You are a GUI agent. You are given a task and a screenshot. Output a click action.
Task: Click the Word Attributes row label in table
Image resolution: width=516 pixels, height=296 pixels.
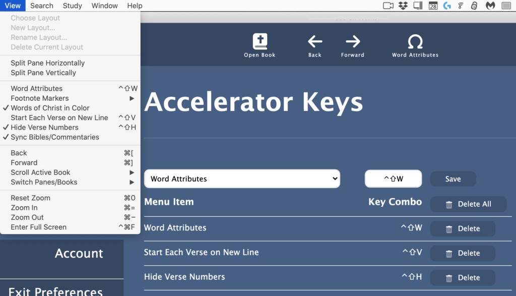coord(175,227)
